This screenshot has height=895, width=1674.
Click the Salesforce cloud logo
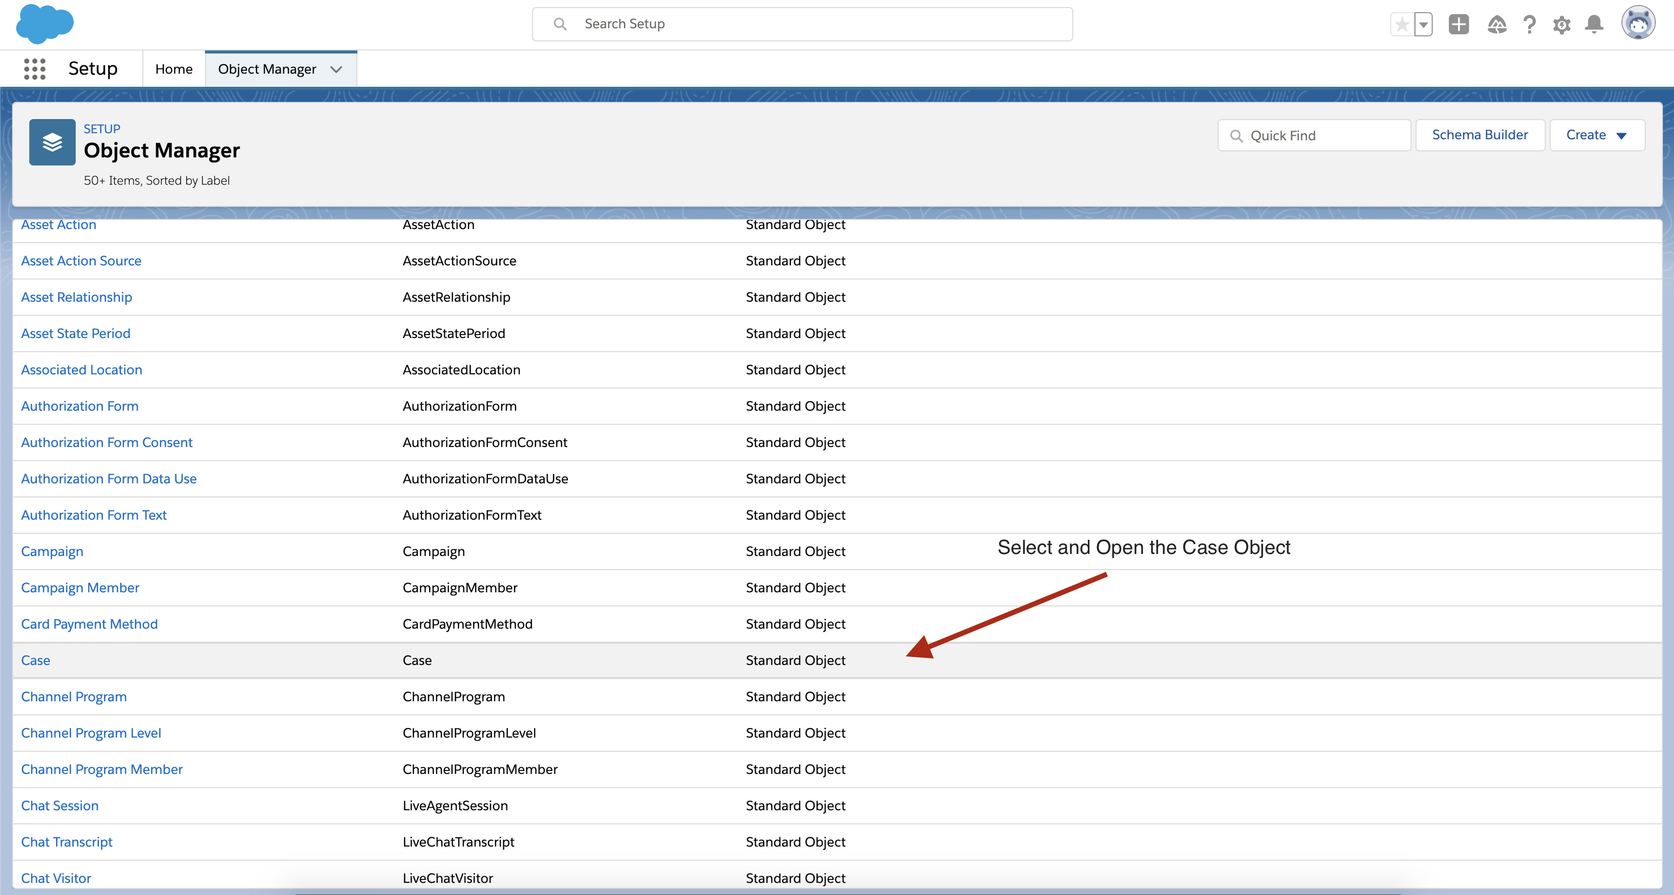click(x=44, y=23)
